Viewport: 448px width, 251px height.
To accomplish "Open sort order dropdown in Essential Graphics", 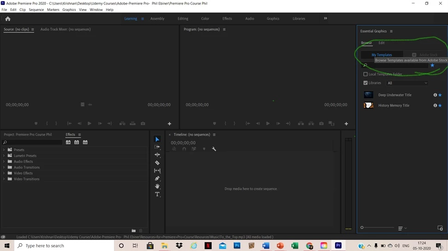I will 402,228.
